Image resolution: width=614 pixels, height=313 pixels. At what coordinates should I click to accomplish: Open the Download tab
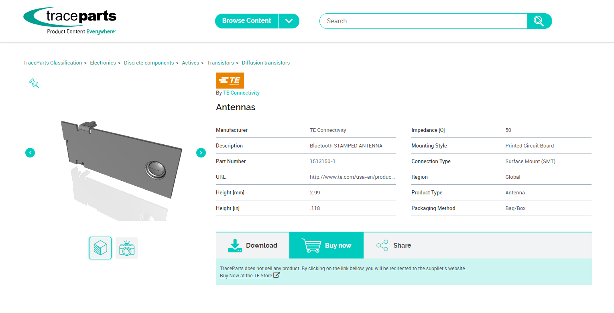click(x=253, y=245)
